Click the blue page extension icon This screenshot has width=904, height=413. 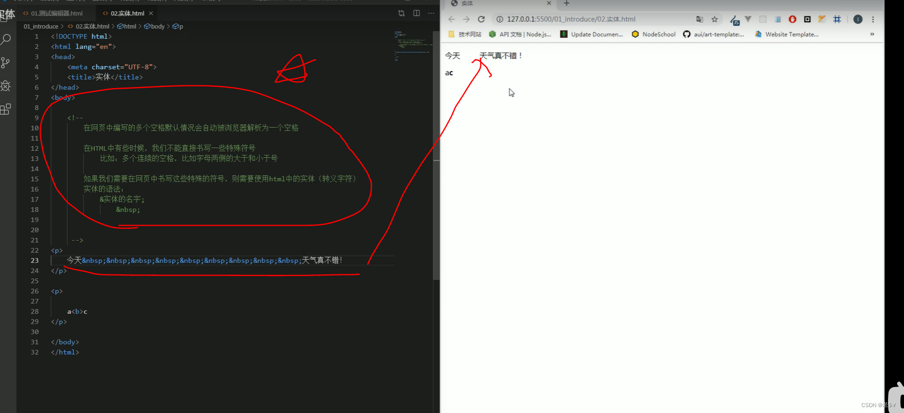click(777, 19)
